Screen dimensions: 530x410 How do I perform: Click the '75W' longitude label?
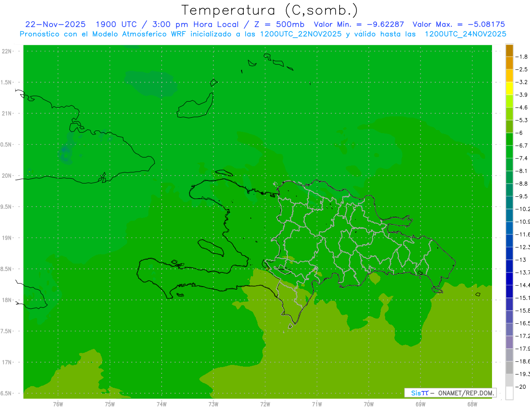pyautogui.click(x=110, y=404)
